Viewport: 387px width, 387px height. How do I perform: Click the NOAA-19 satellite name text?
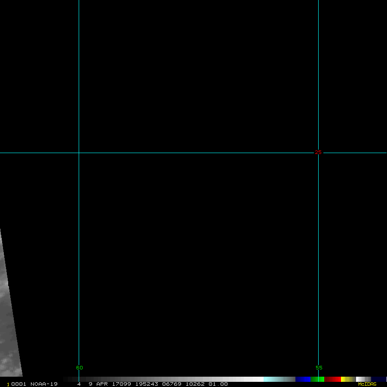[x=44, y=384]
